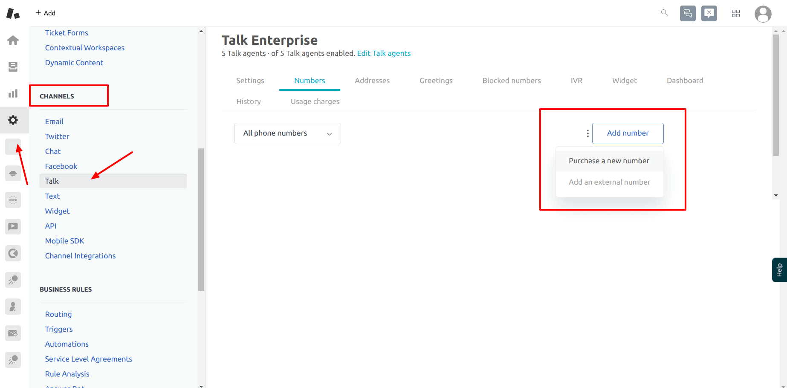This screenshot has height=388, width=787.
Task: Open the person with arrow app icon
Action: [13, 307]
